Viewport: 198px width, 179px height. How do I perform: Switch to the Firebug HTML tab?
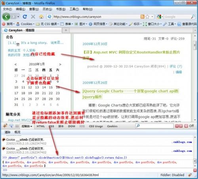point(41,126)
